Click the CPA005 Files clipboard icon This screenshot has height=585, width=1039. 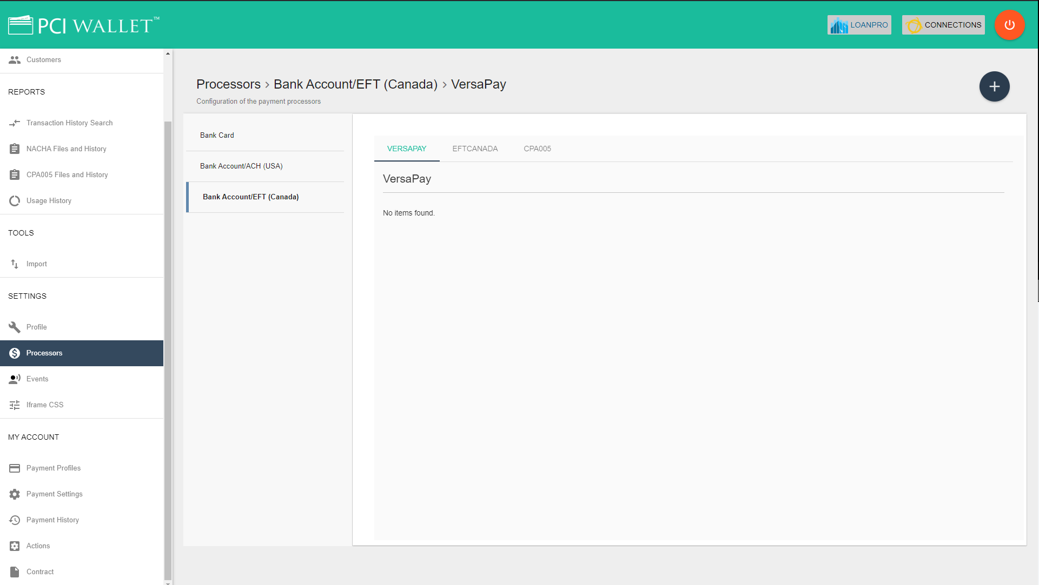(15, 175)
